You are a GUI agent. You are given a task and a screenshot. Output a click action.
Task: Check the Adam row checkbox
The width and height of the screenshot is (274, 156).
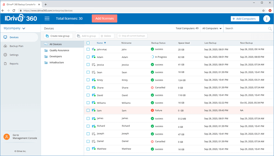pos(88,57)
